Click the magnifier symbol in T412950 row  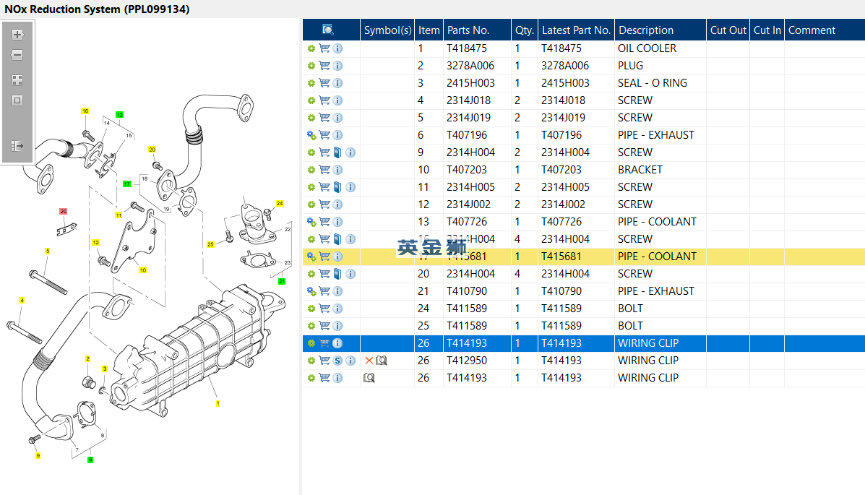click(382, 361)
